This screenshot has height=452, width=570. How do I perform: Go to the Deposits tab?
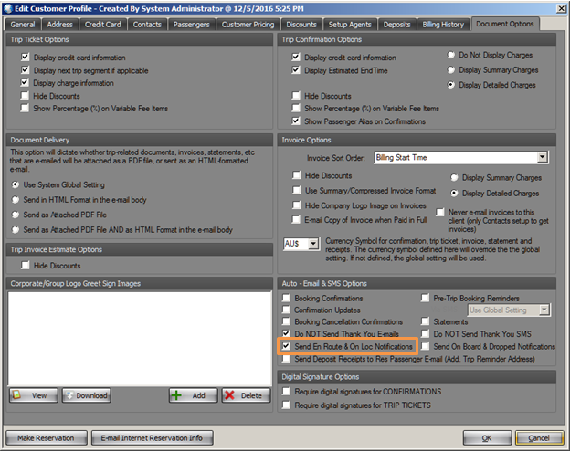coord(397,25)
